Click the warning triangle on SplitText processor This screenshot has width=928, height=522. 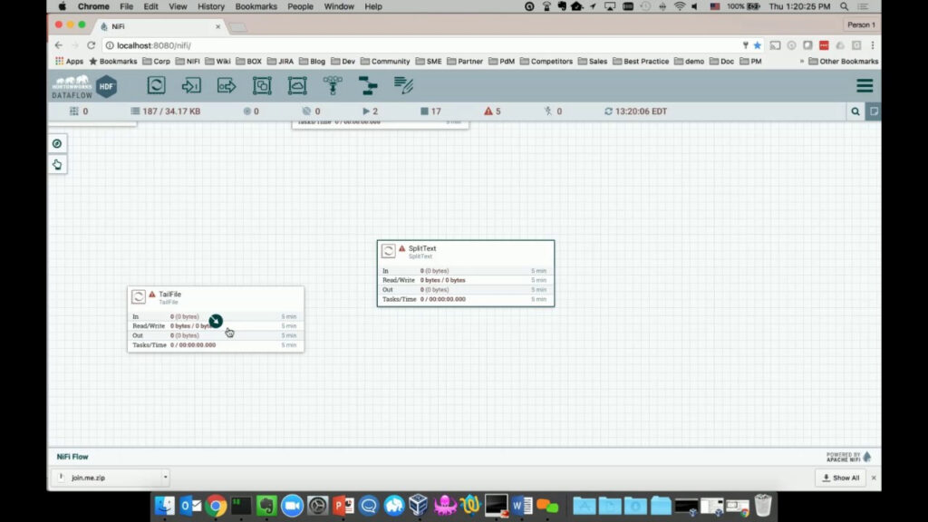pyautogui.click(x=401, y=248)
